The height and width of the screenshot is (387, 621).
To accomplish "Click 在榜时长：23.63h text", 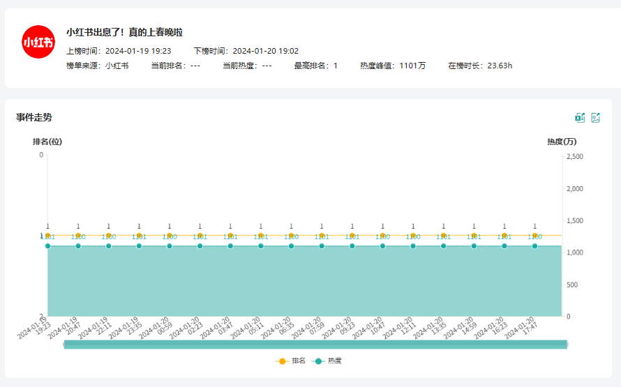I will point(480,66).
